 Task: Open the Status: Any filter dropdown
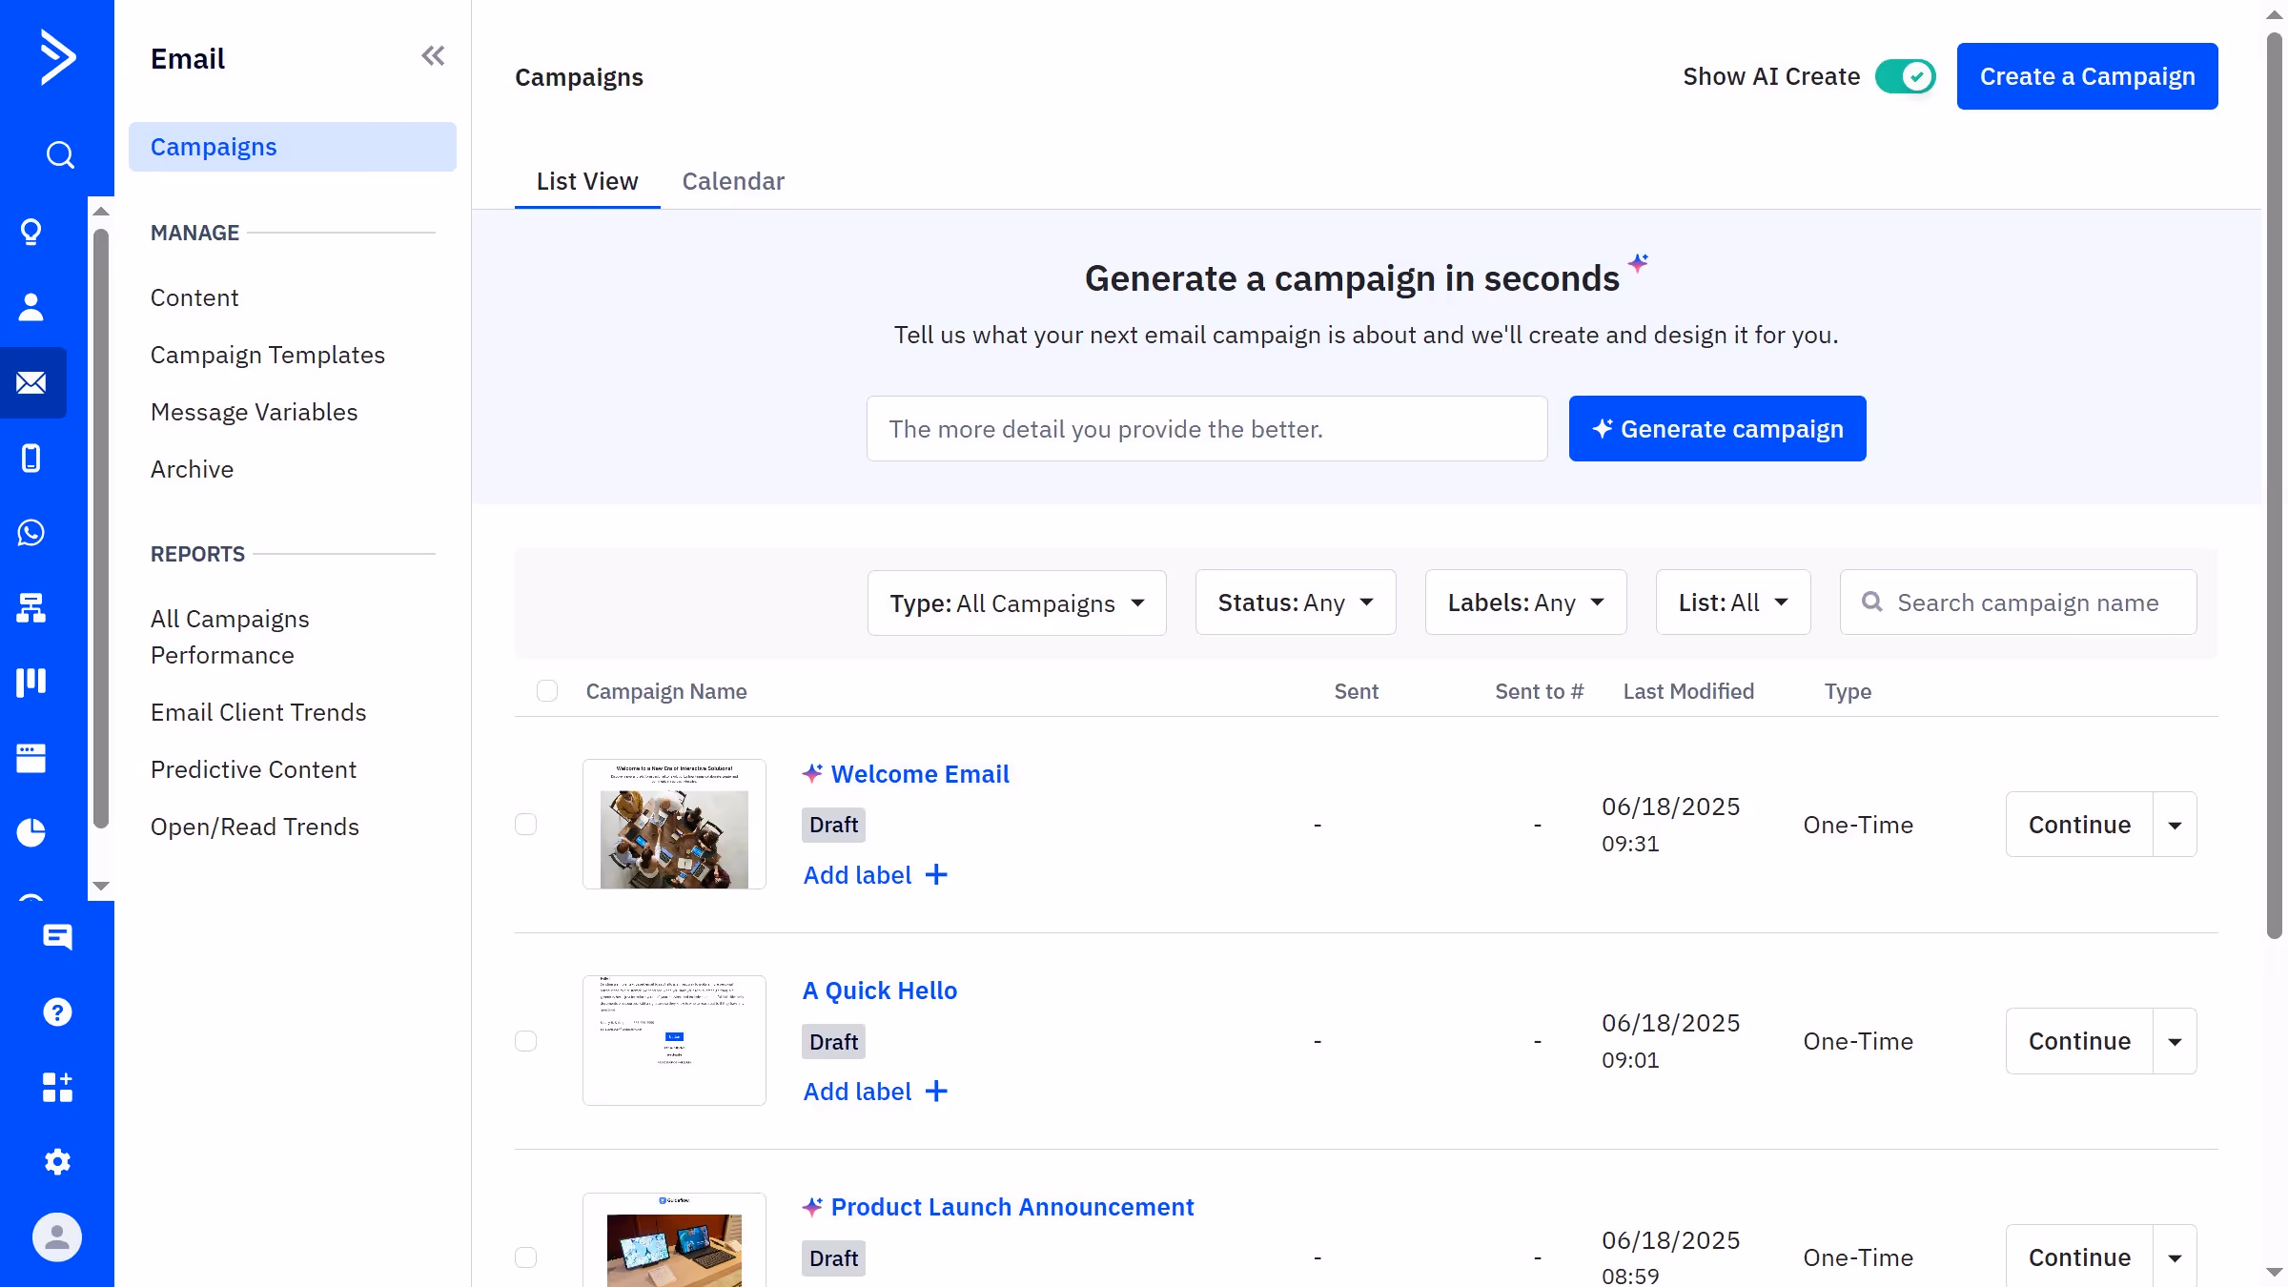[x=1295, y=603]
